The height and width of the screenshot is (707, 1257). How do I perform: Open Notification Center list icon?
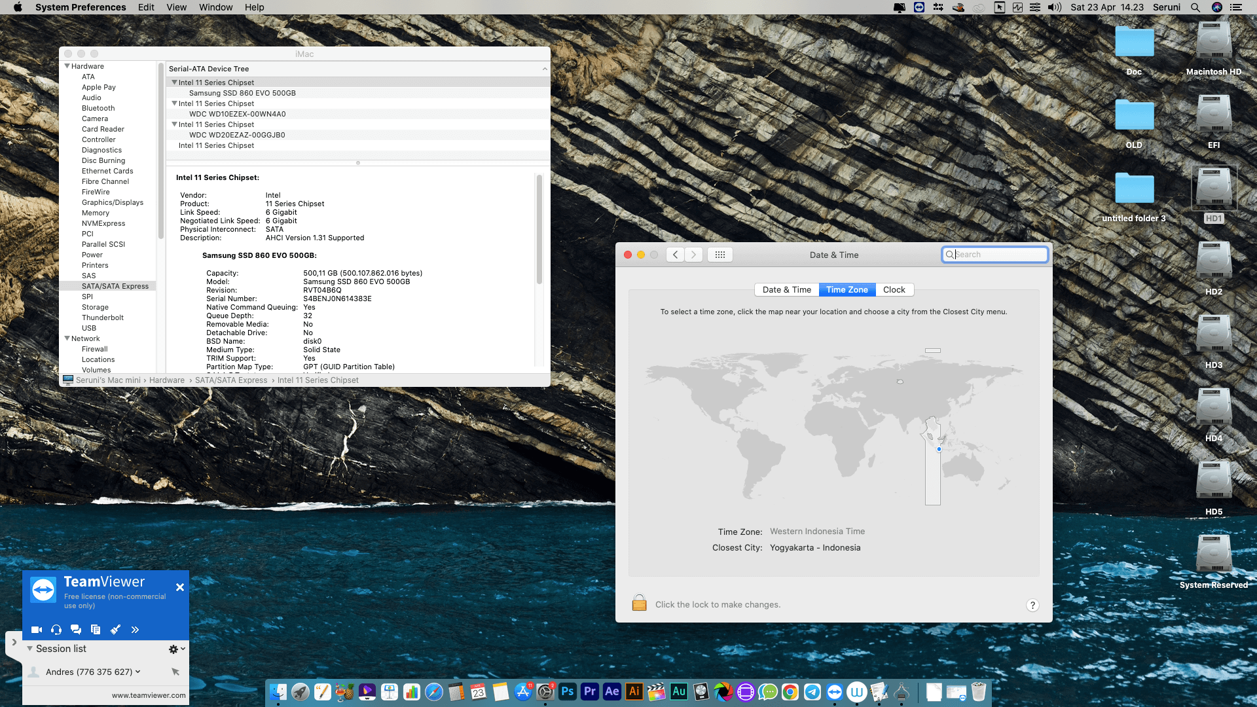[x=1236, y=7]
